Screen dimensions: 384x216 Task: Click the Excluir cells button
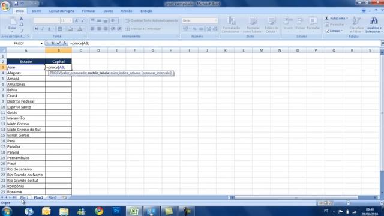click(x=300, y=23)
